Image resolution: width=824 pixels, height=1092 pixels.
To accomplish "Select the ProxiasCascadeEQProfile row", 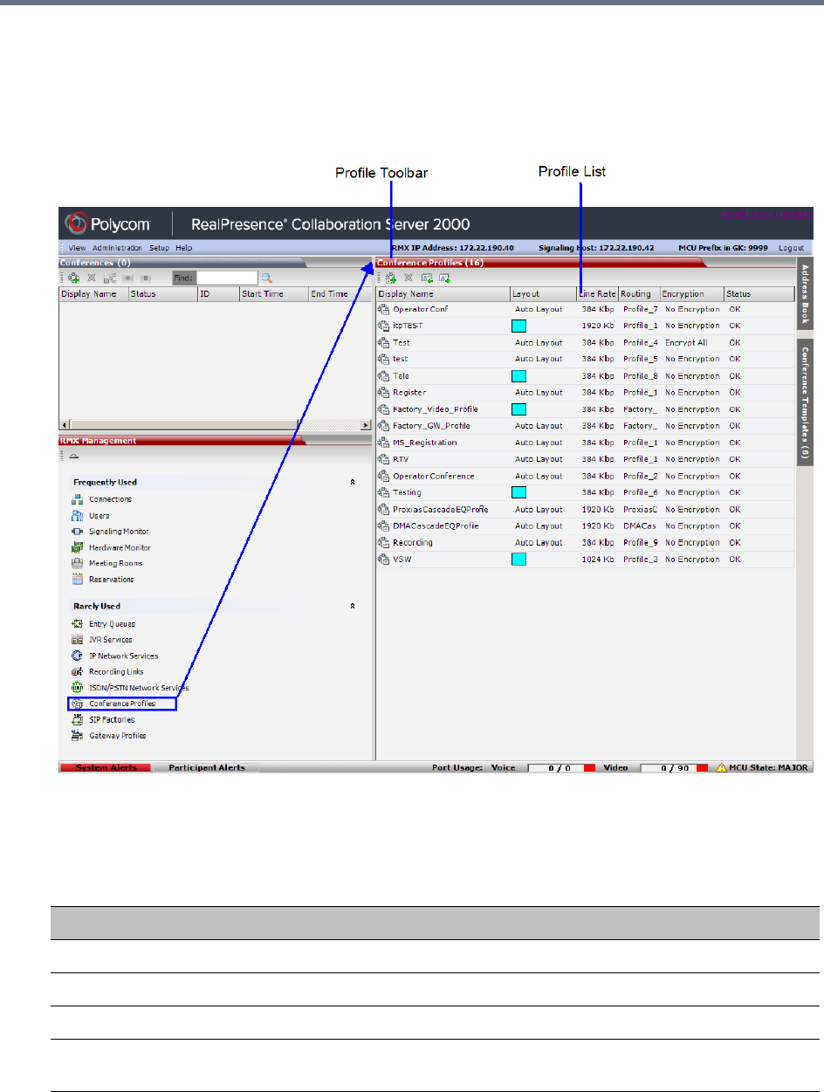I will 585,510.
